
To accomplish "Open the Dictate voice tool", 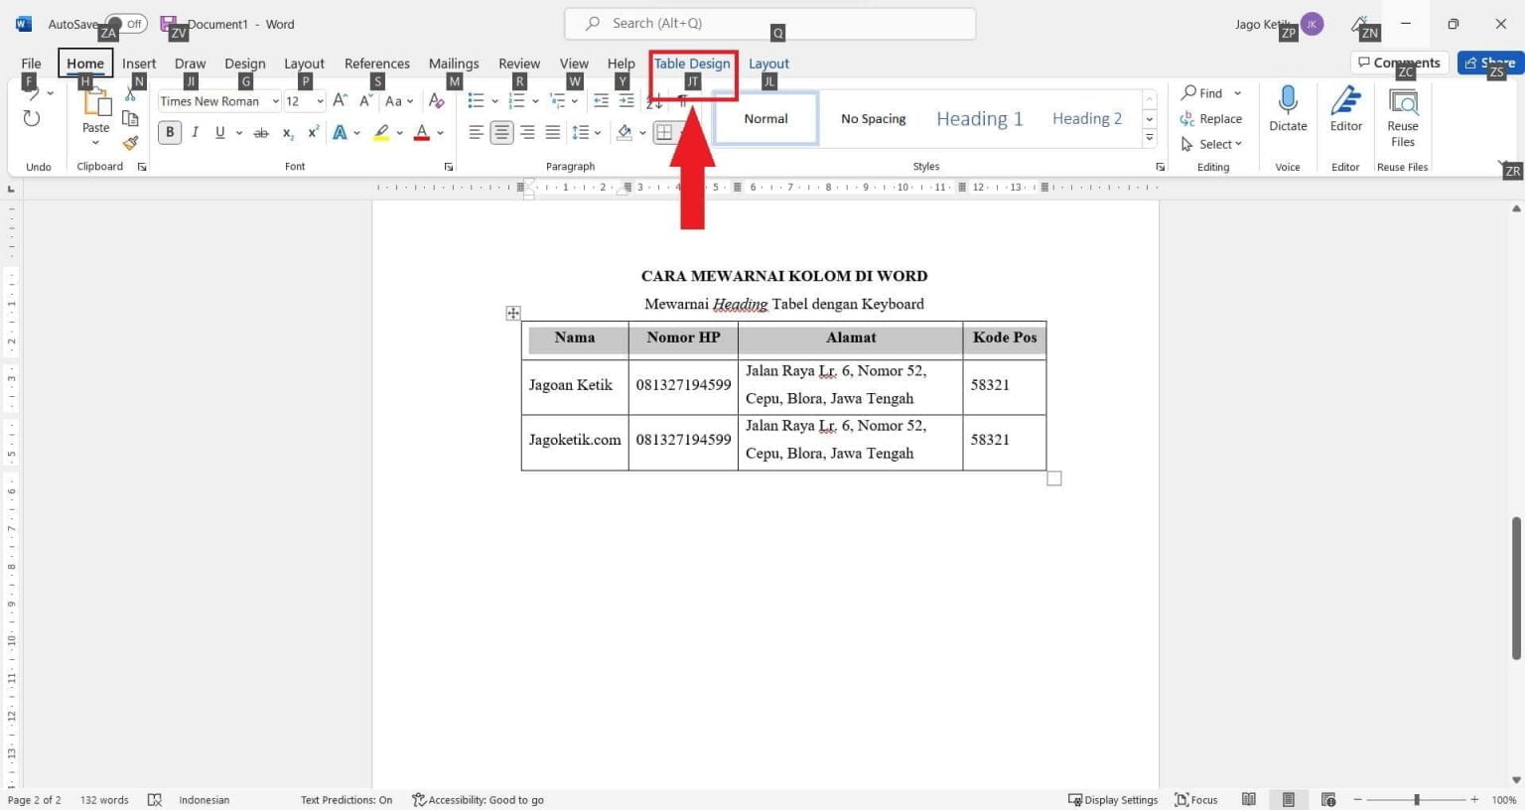I will 1288,109.
